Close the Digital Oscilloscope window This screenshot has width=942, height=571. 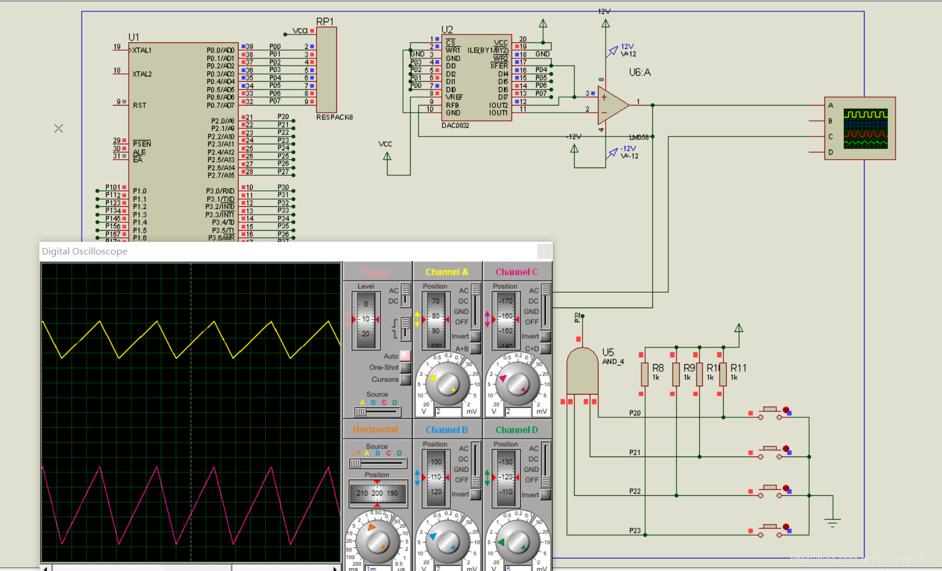click(x=544, y=251)
